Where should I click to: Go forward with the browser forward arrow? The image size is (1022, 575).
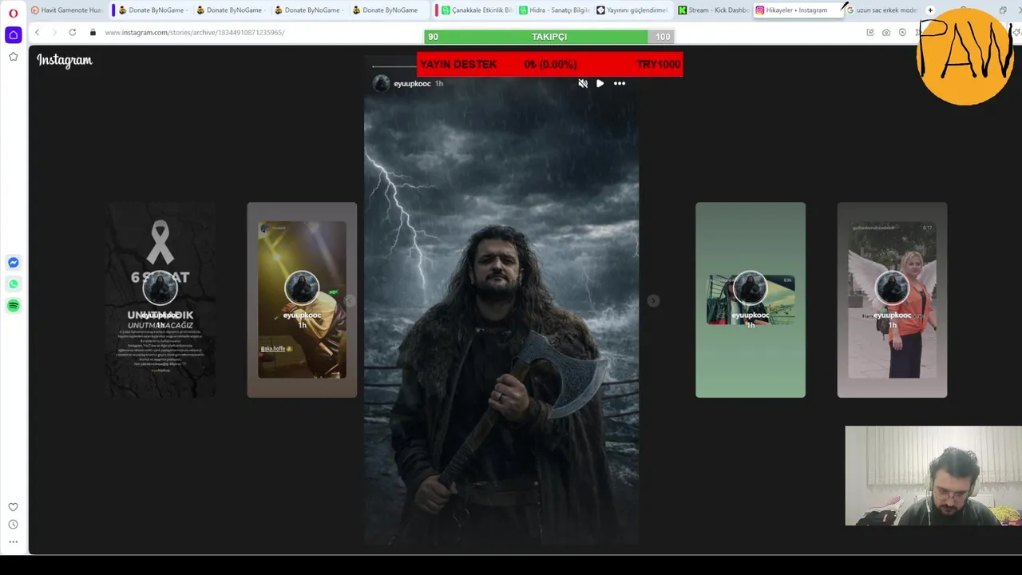click(54, 33)
